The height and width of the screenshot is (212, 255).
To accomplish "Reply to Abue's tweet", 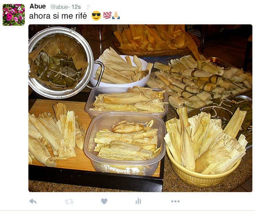I will point(33,201).
